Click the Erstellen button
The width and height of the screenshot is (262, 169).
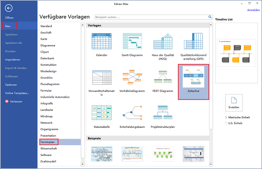pos(234,103)
